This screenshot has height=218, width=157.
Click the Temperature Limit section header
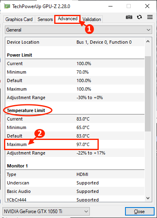(x=26, y=110)
